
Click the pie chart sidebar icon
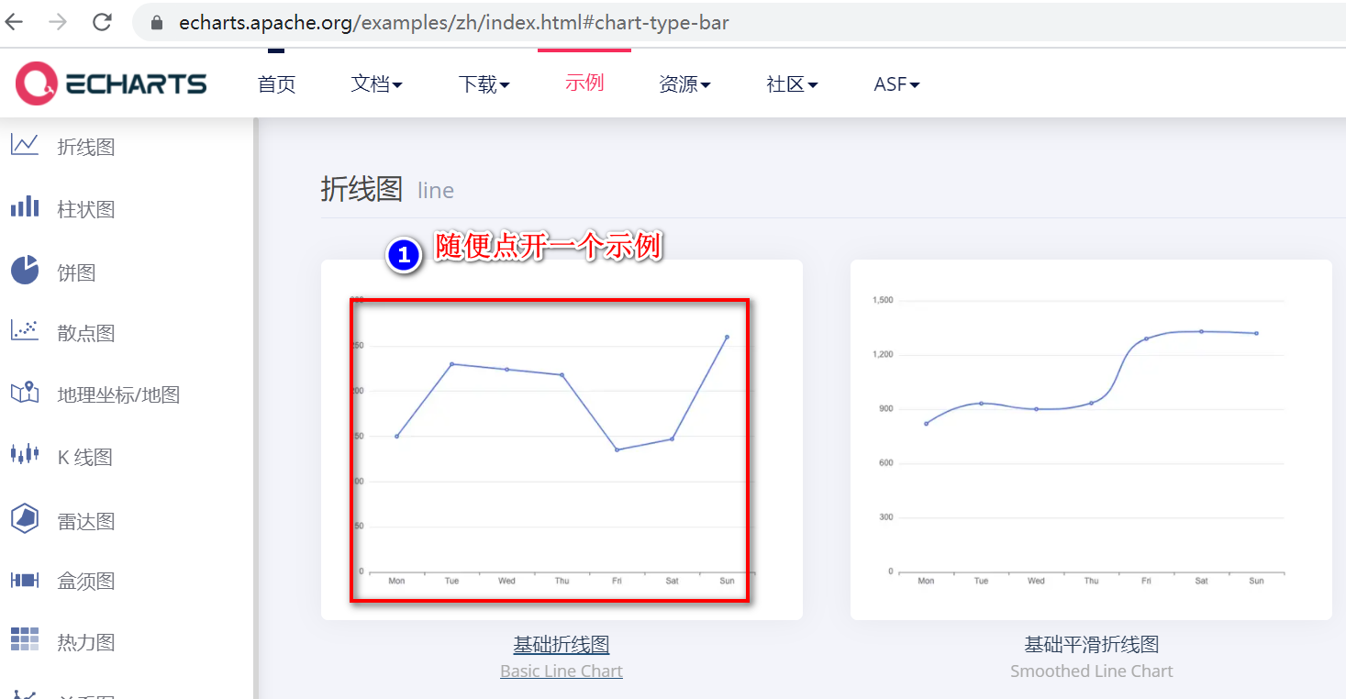click(x=25, y=271)
